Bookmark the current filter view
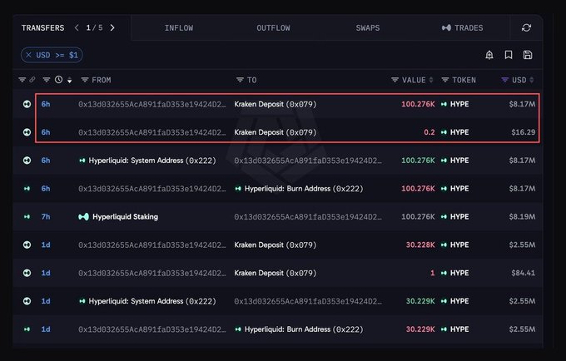566x361 pixels. pyautogui.click(x=509, y=55)
